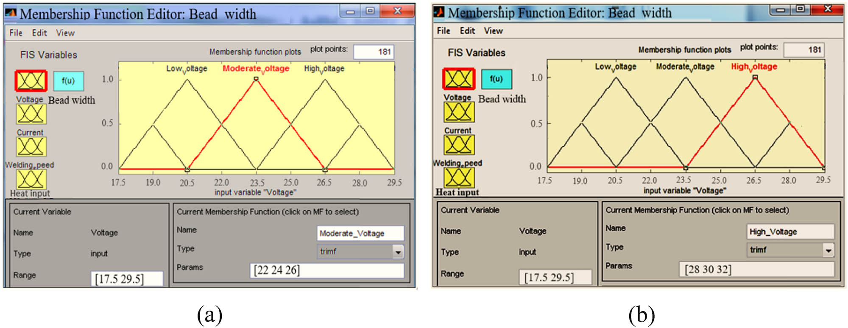Select Welding speed variable icon in left window (a)
The width and height of the screenshot is (848, 328).
tap(31, 147)
